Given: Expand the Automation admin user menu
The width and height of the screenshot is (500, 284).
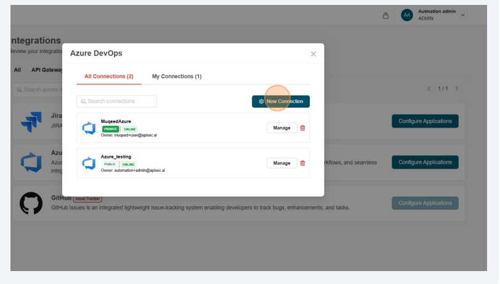Looking at the screenshot, I should 463,15.
